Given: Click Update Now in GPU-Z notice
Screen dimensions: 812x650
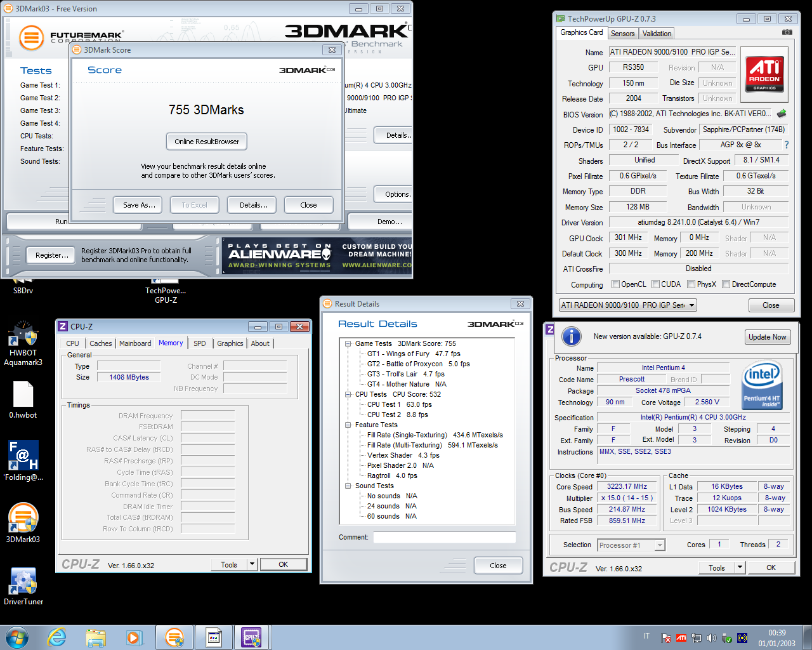Looking at the screenshot, I should click(767, 337).
